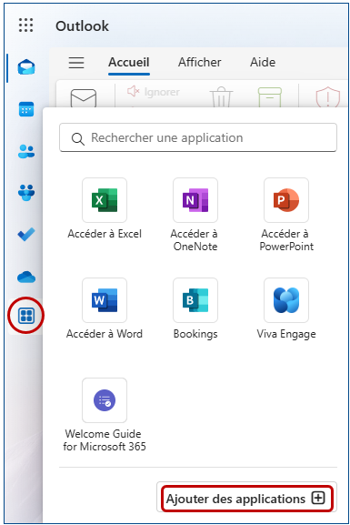This screenshot has width=350, height=525.
Task: Click the 'Accéder à Word' label
Action: pyautogui.click(x=105, y=334)
